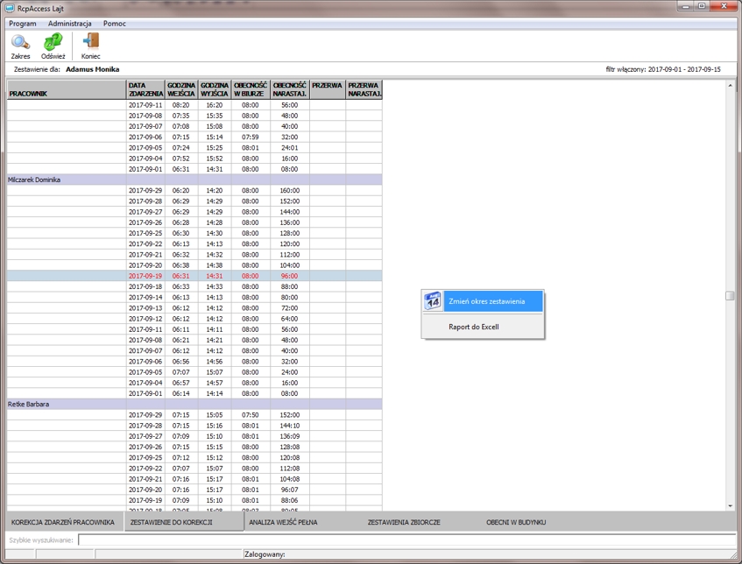Choose Zmień okres zestawienia from context menu

487,301
